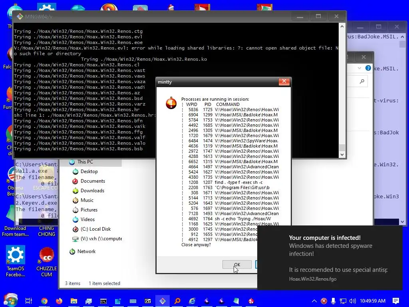Screen dimensions: 409x307
Task: Click '1 item selected' in Explorer status bar
Action: tap(104, 283)
